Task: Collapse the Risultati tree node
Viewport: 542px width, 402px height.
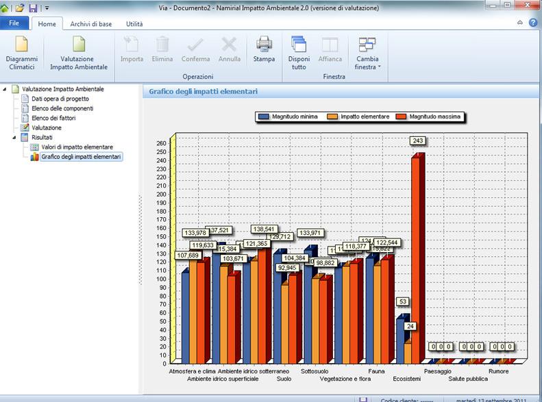Action: click(14, 137)
